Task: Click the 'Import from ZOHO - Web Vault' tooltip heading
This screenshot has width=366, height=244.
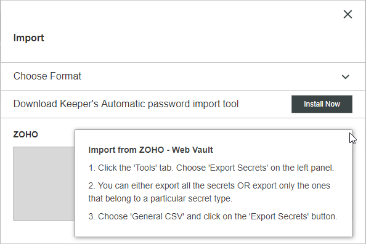Action: click(x=150, y=150)
